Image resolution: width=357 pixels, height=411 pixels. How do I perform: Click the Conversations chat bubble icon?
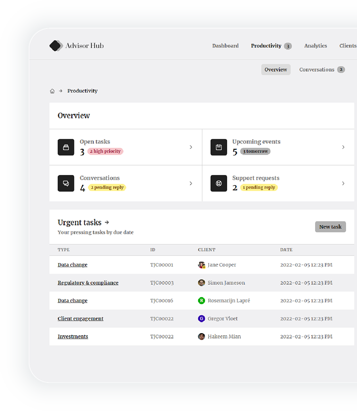click(x=66, y=183)
